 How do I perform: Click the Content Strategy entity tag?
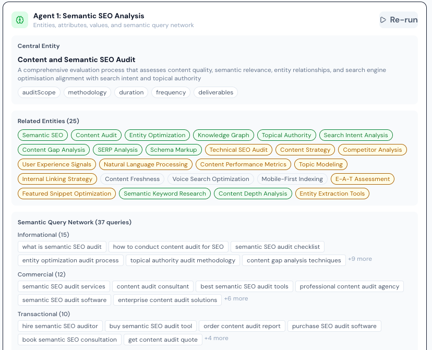pos(305,150)
